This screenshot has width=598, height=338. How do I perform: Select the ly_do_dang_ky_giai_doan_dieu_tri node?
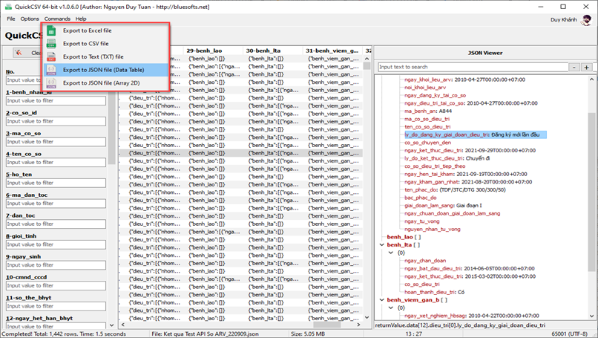coord(475,134)
